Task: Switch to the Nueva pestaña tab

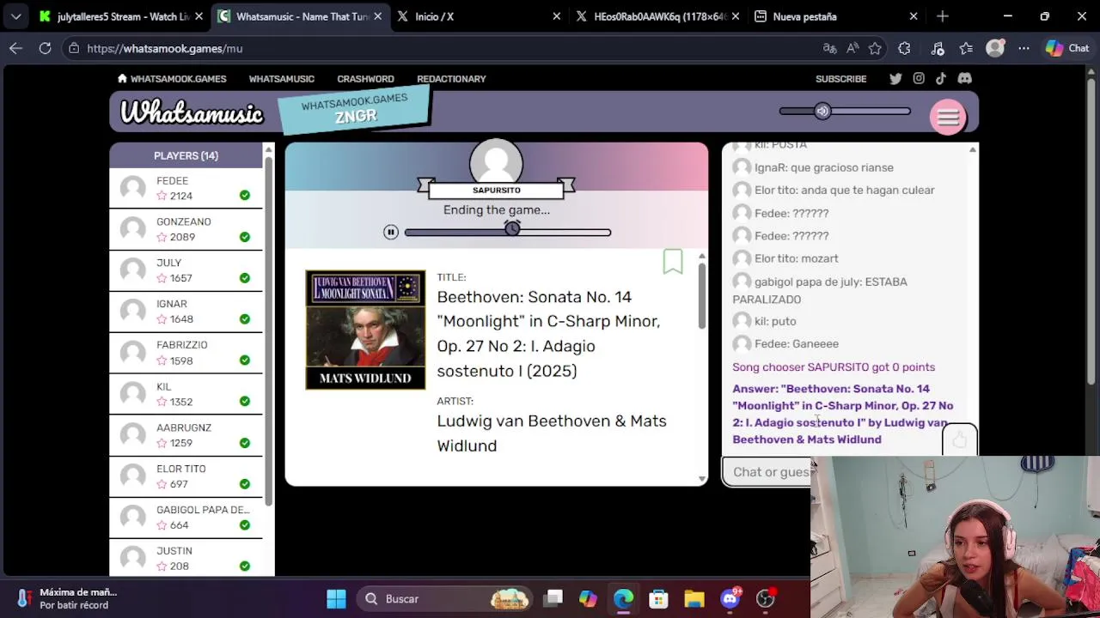Action: click(x=835, y=16)
